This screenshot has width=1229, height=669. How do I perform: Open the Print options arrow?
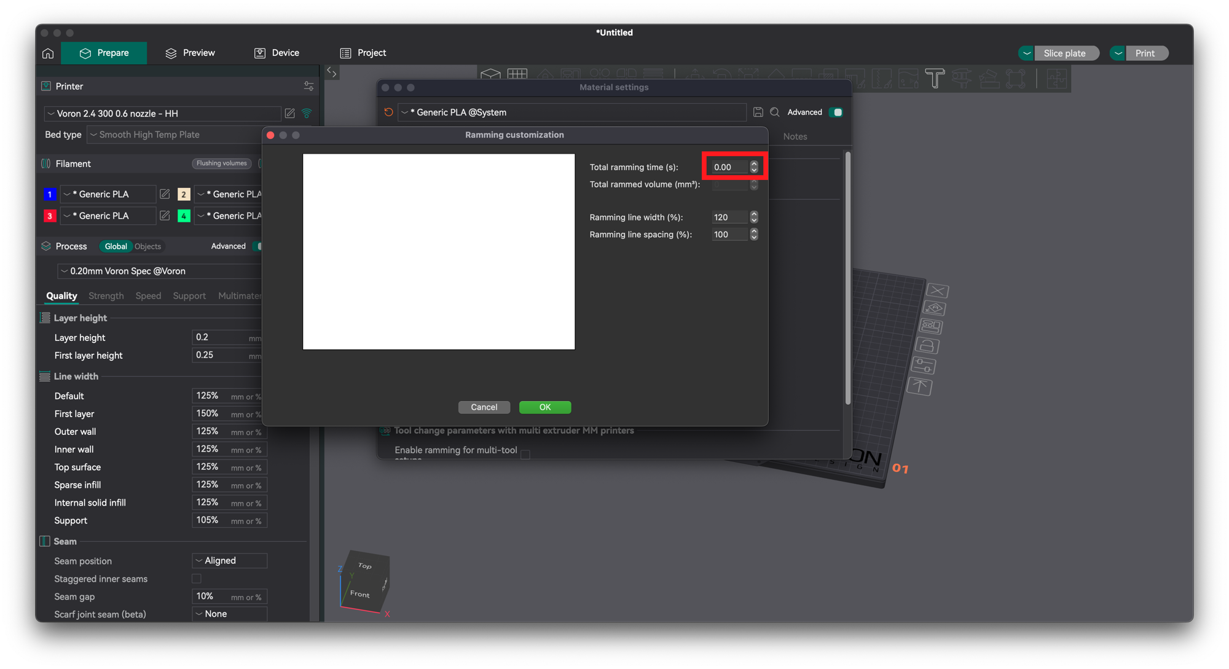tap(1118, 53)
